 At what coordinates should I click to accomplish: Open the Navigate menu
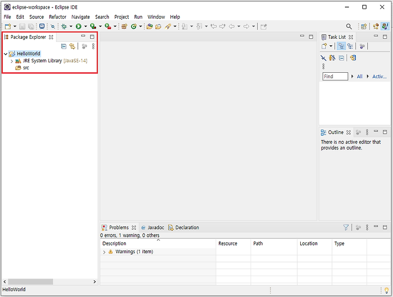coord(80,17)
